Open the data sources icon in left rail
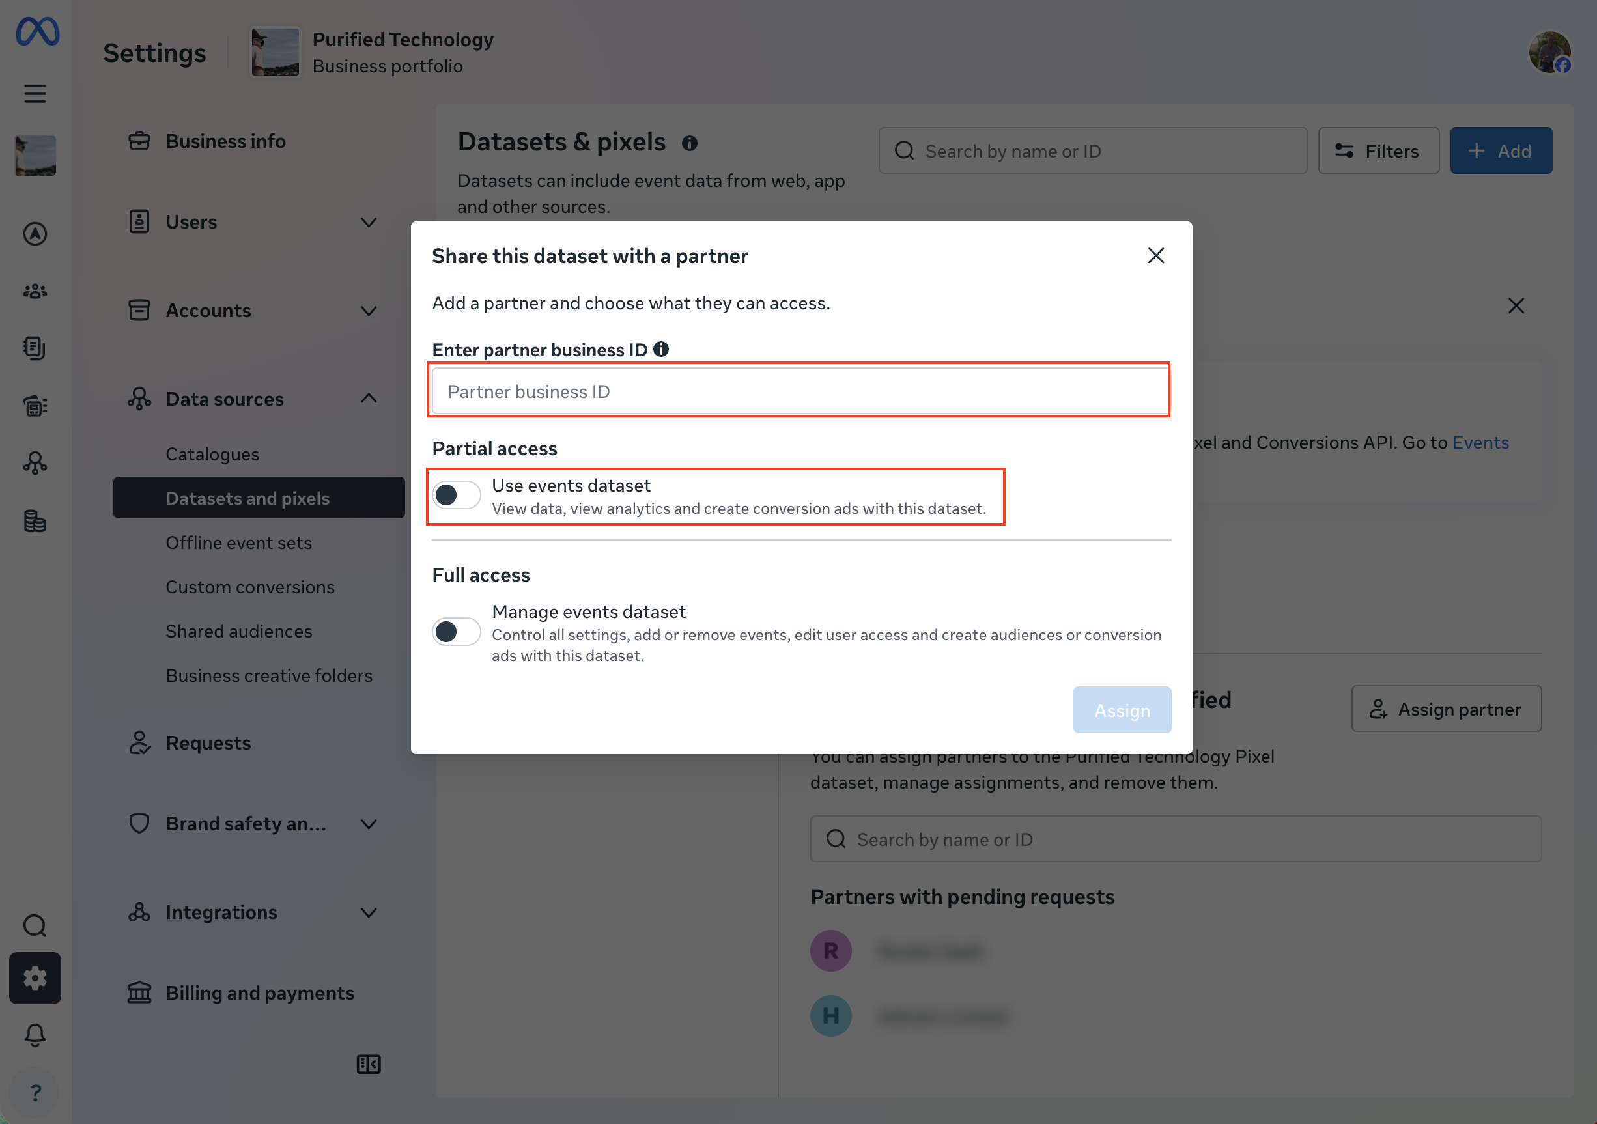 coord(35,462)
